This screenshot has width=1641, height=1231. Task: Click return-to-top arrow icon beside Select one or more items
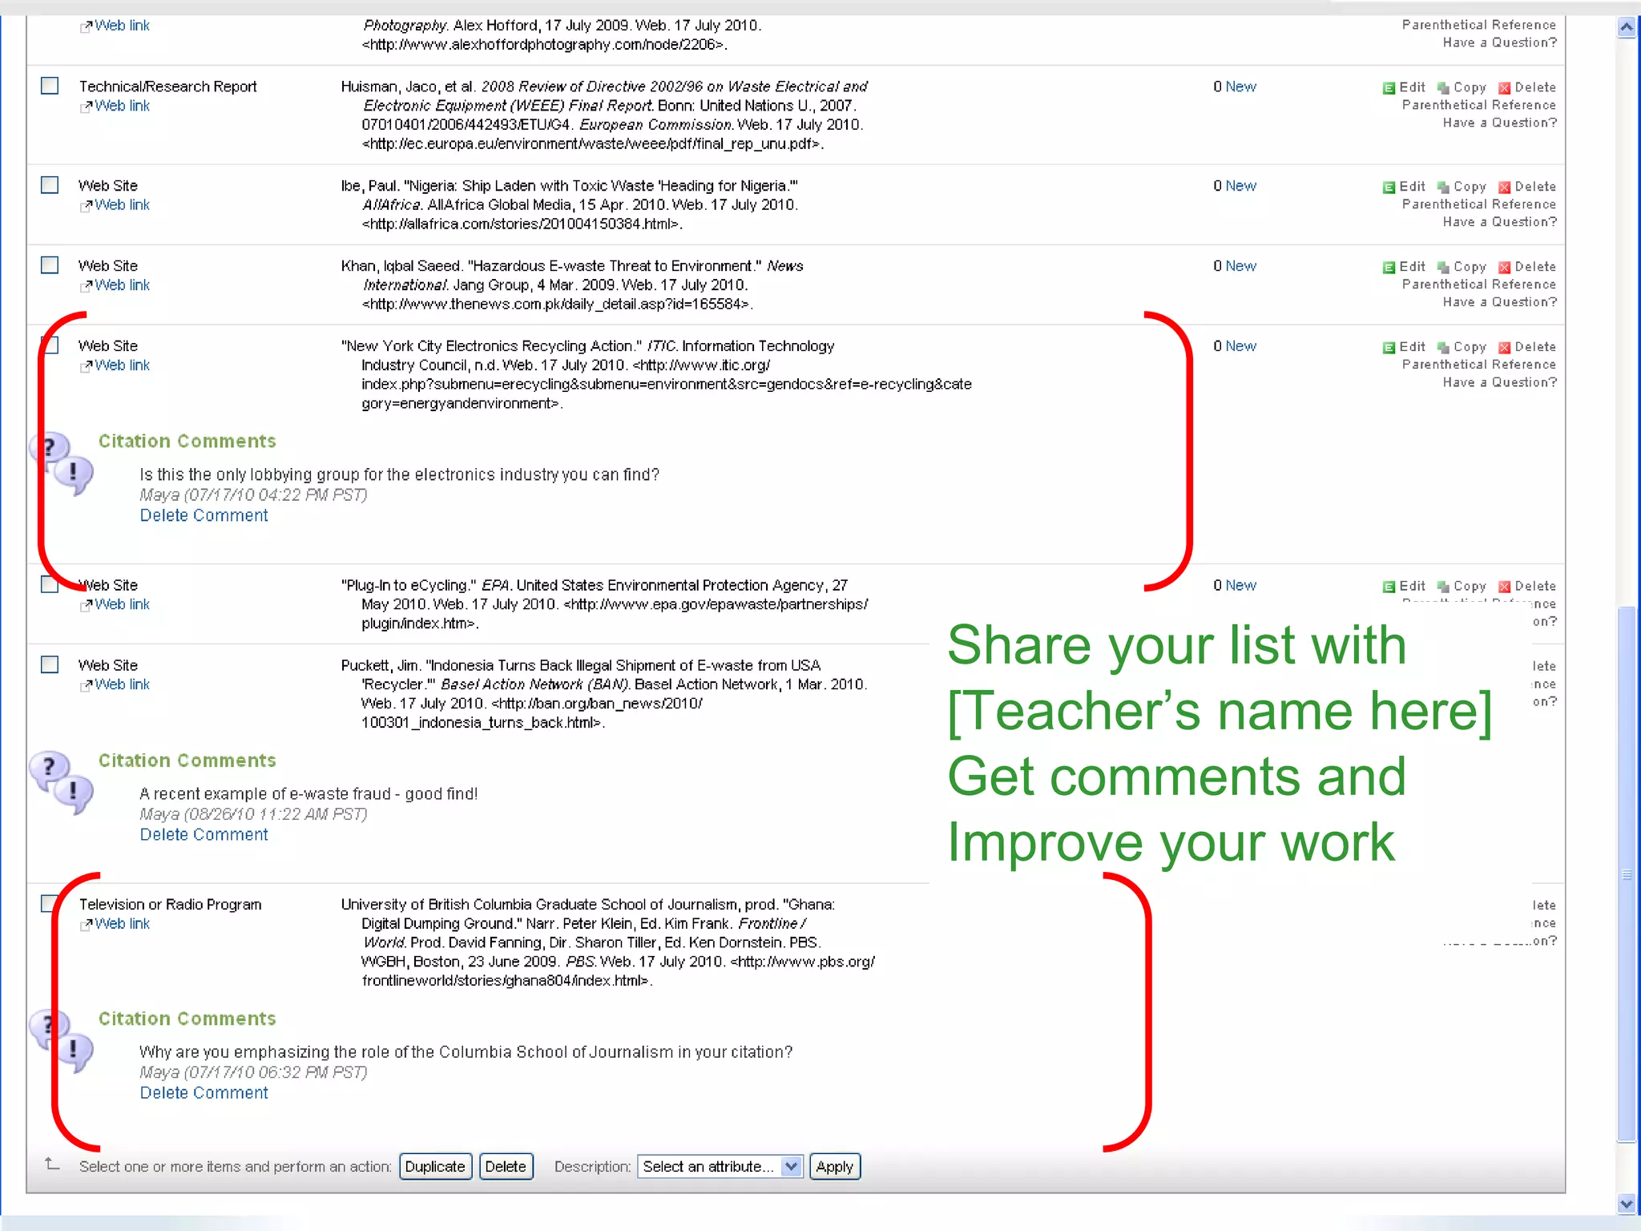click(x=52, y=1164)
